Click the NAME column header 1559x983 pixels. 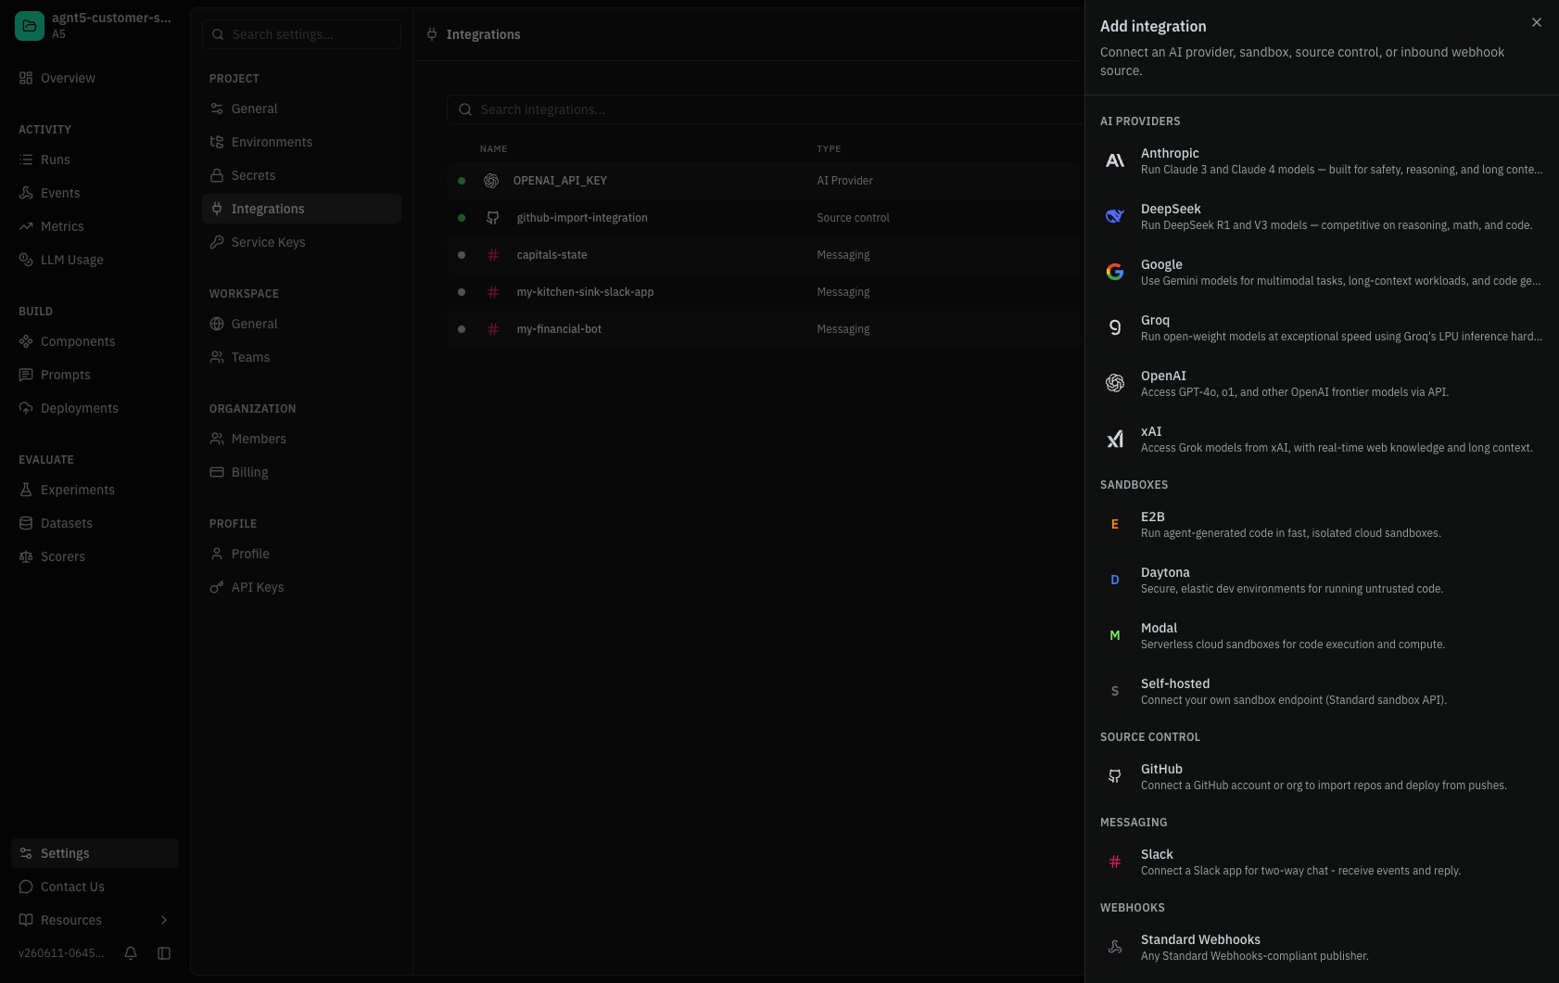click(x=493, y=148)
